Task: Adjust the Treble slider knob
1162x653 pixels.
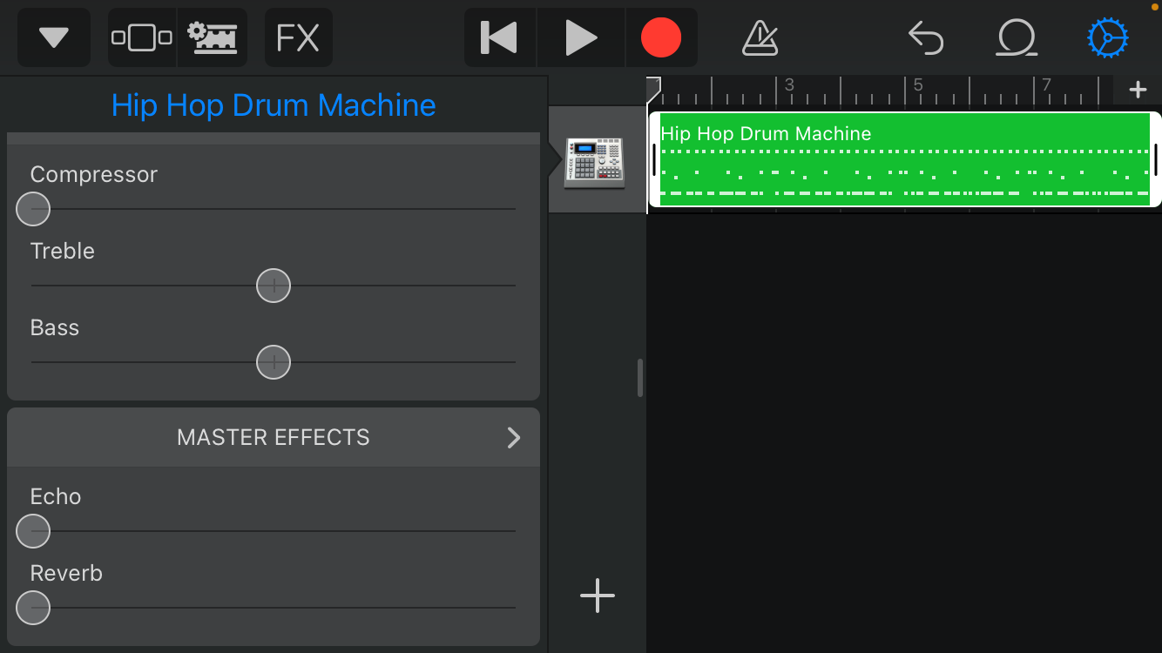Action: pyautogui.click(x=273, y=286)
